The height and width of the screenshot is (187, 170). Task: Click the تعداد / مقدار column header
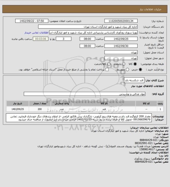[40, 103]
